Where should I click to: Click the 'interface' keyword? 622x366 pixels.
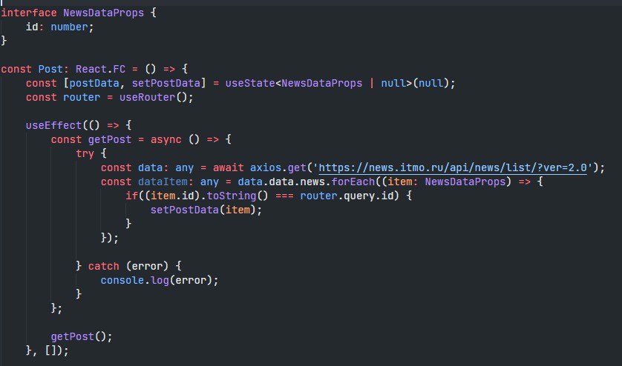[x=28, y=13]
